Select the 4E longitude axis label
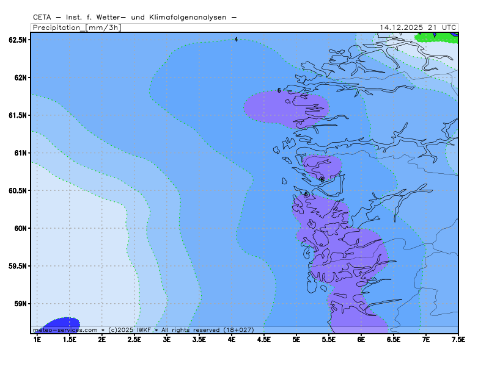This screenshot has width=489, height=366. (232, 339)
